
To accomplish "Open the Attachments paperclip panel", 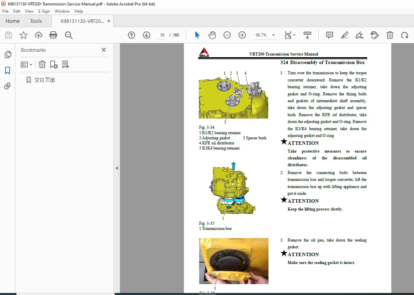I will [8, 86].
